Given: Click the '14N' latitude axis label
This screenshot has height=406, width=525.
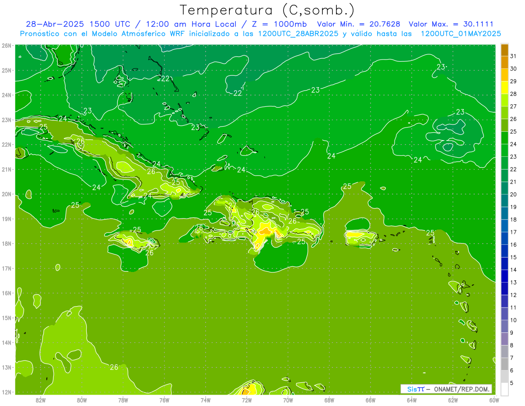Looking at the screenshot, I should [7, 342].
